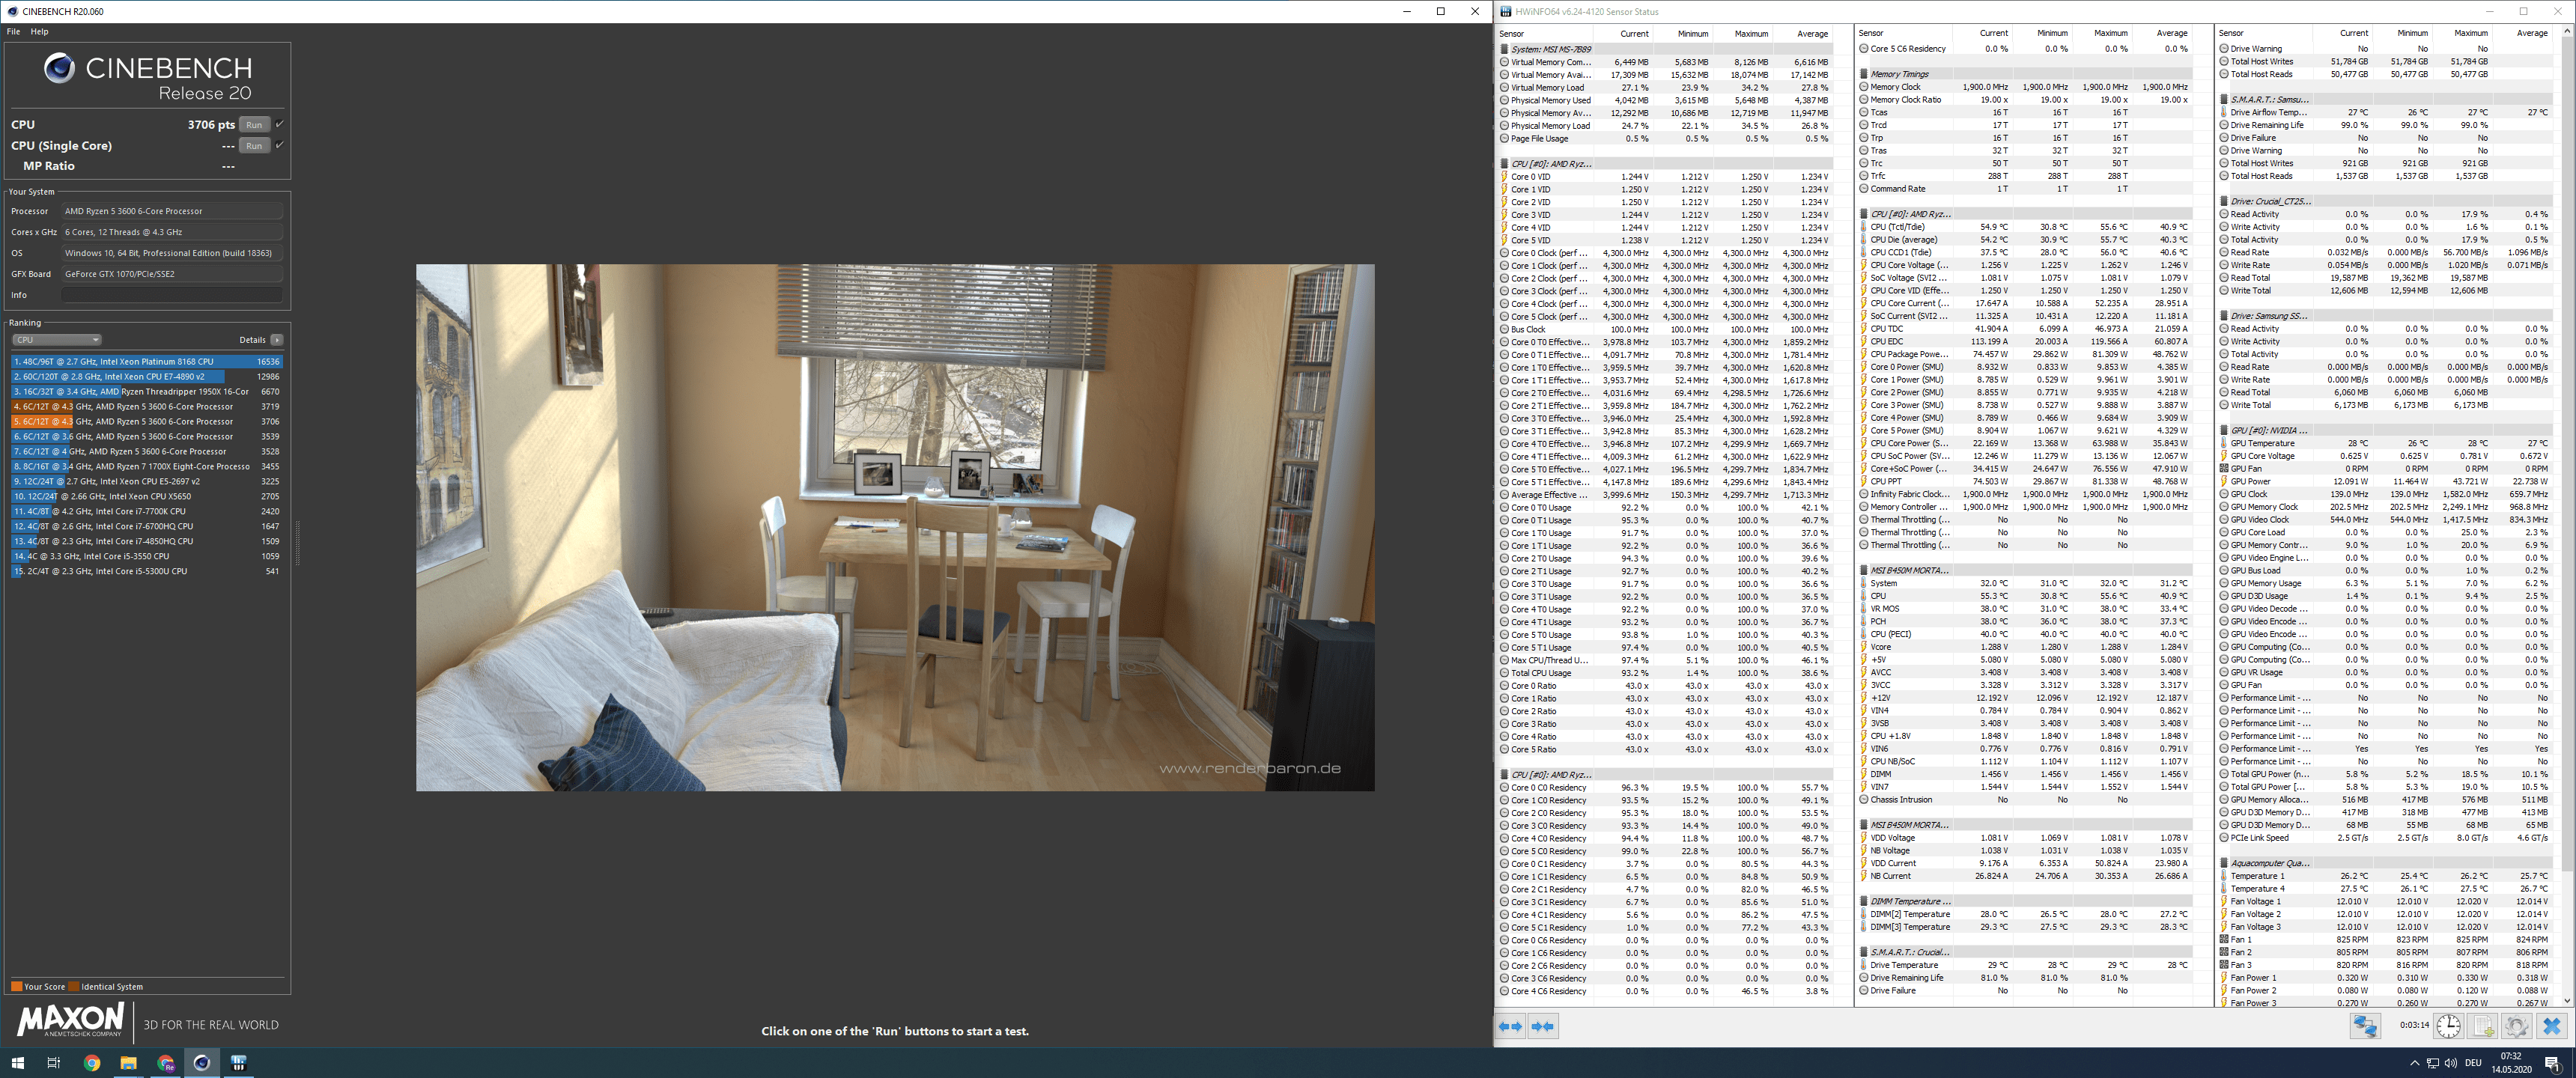Click the Processor field AMD Ryzen 5 3600
The height and width of the screenshot is (1078, 2576).
click(172, 211)
